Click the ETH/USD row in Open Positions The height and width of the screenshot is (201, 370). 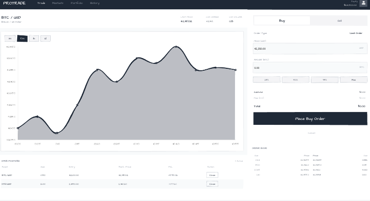(x=122, y=184)
